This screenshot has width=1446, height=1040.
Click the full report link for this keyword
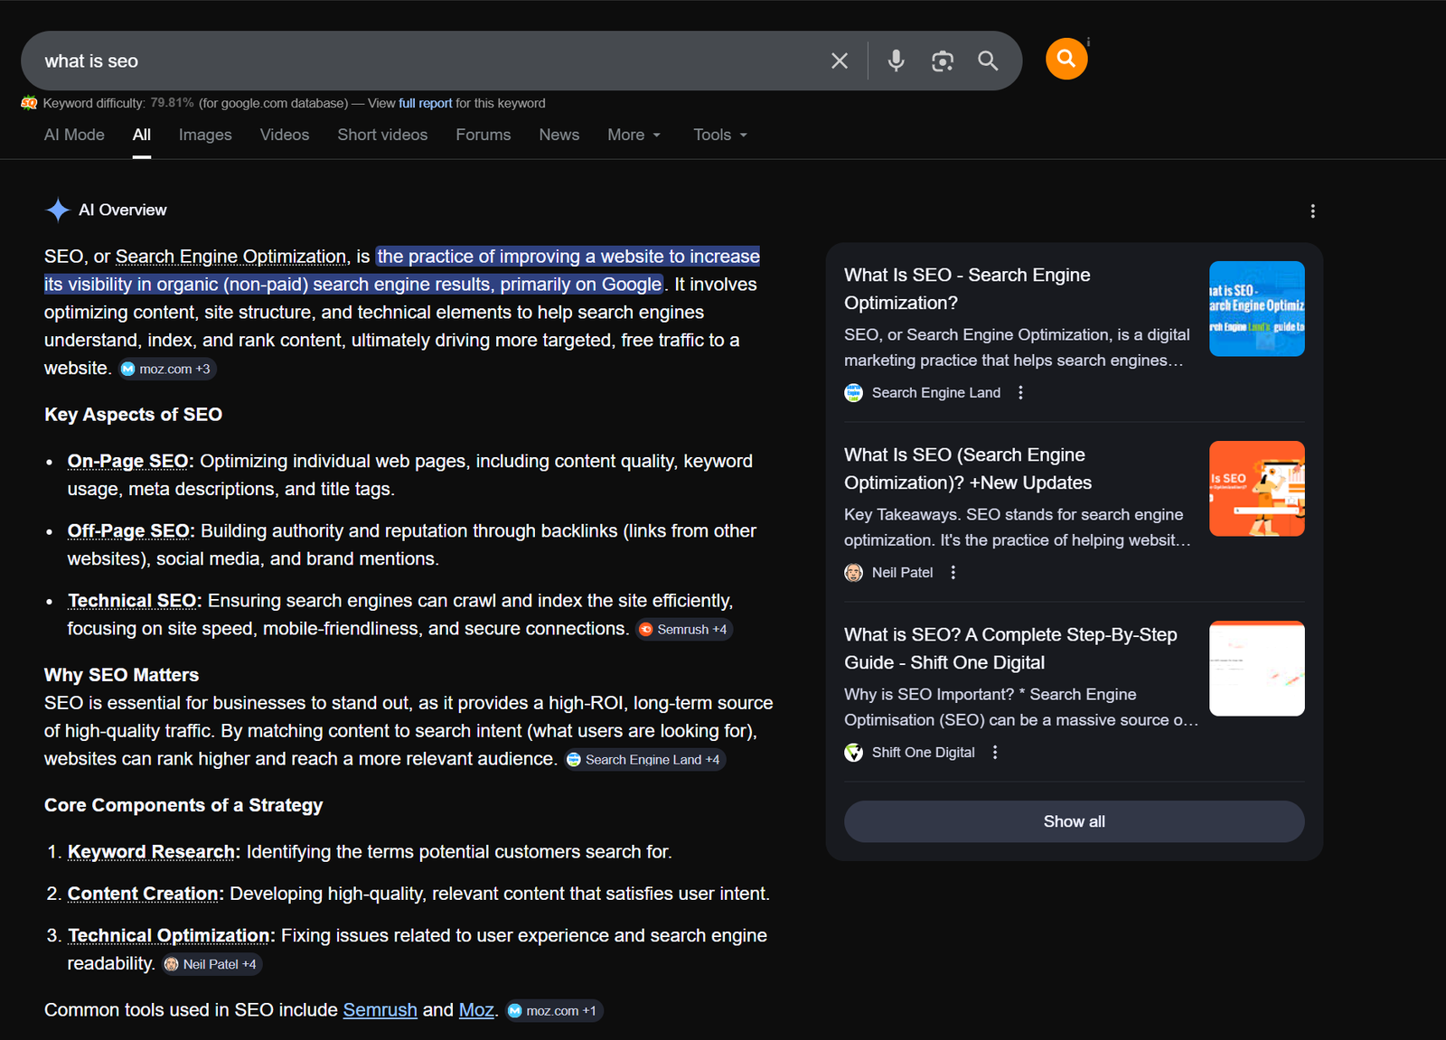coord(426,103)
